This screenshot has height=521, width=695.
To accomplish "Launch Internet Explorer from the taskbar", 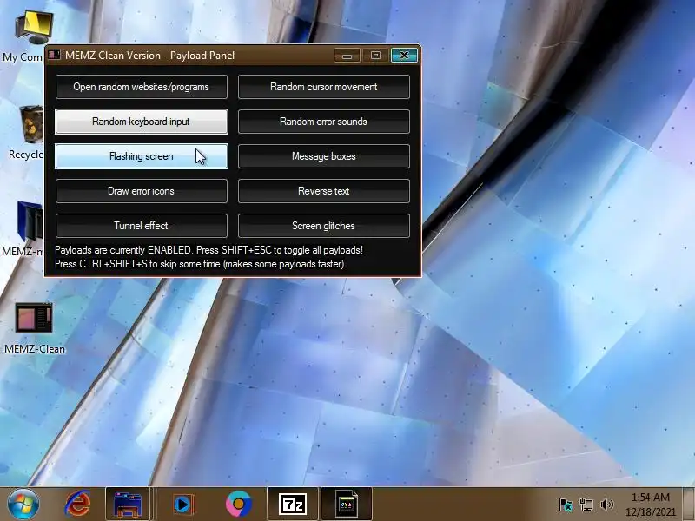I will click(x=78, y=505).
